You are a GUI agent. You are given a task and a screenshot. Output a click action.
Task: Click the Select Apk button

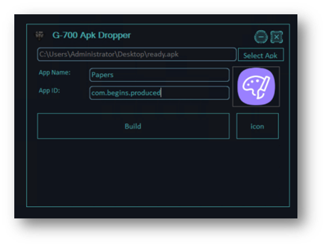(x=261, y=54)
